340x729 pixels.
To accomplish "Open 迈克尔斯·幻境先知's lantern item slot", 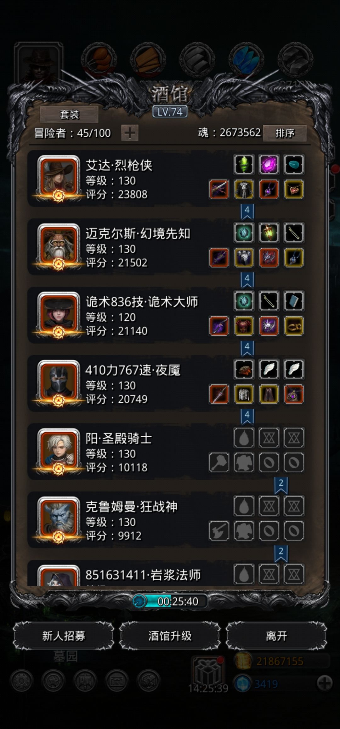I will click(269, 233).
